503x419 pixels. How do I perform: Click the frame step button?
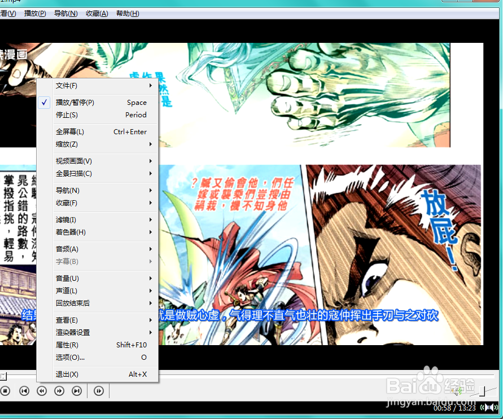pyautogui.click(x=98, y=391)
